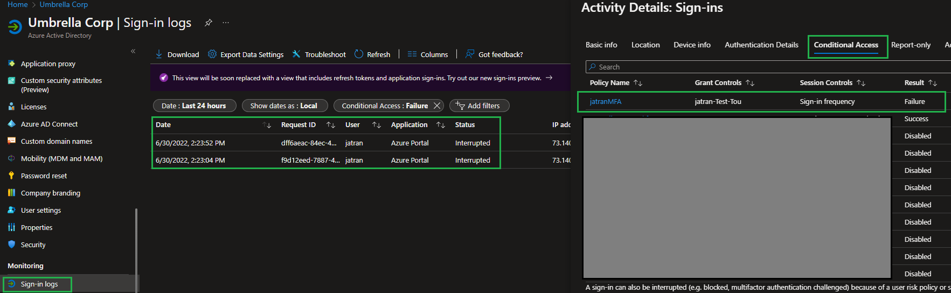951x293 pixels.
Task: Click the Refresh circular arrow icon
Action: point(359,54)
